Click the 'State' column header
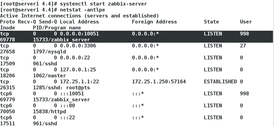The image size is (274, 126). point(211,22)
